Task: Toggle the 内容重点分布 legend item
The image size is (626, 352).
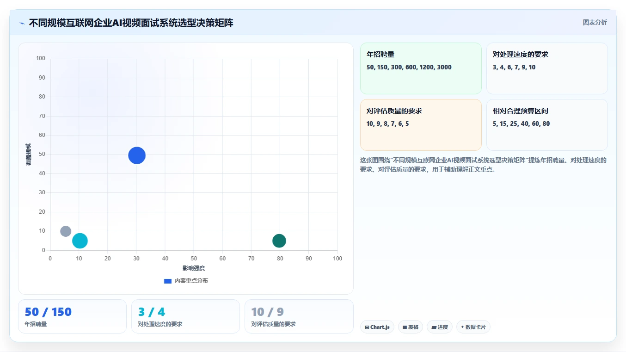Action: 186,281
